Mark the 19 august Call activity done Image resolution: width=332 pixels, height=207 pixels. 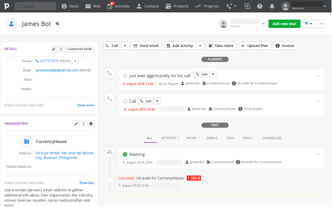tap(125, 101)
